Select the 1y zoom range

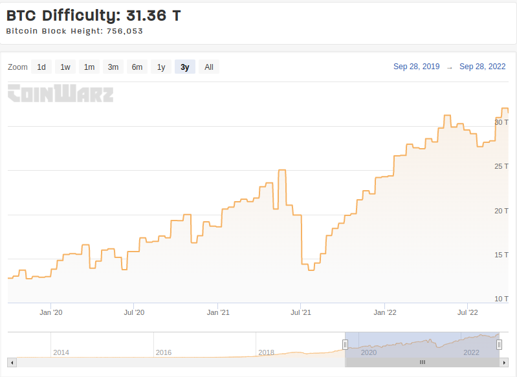point(161,67)
